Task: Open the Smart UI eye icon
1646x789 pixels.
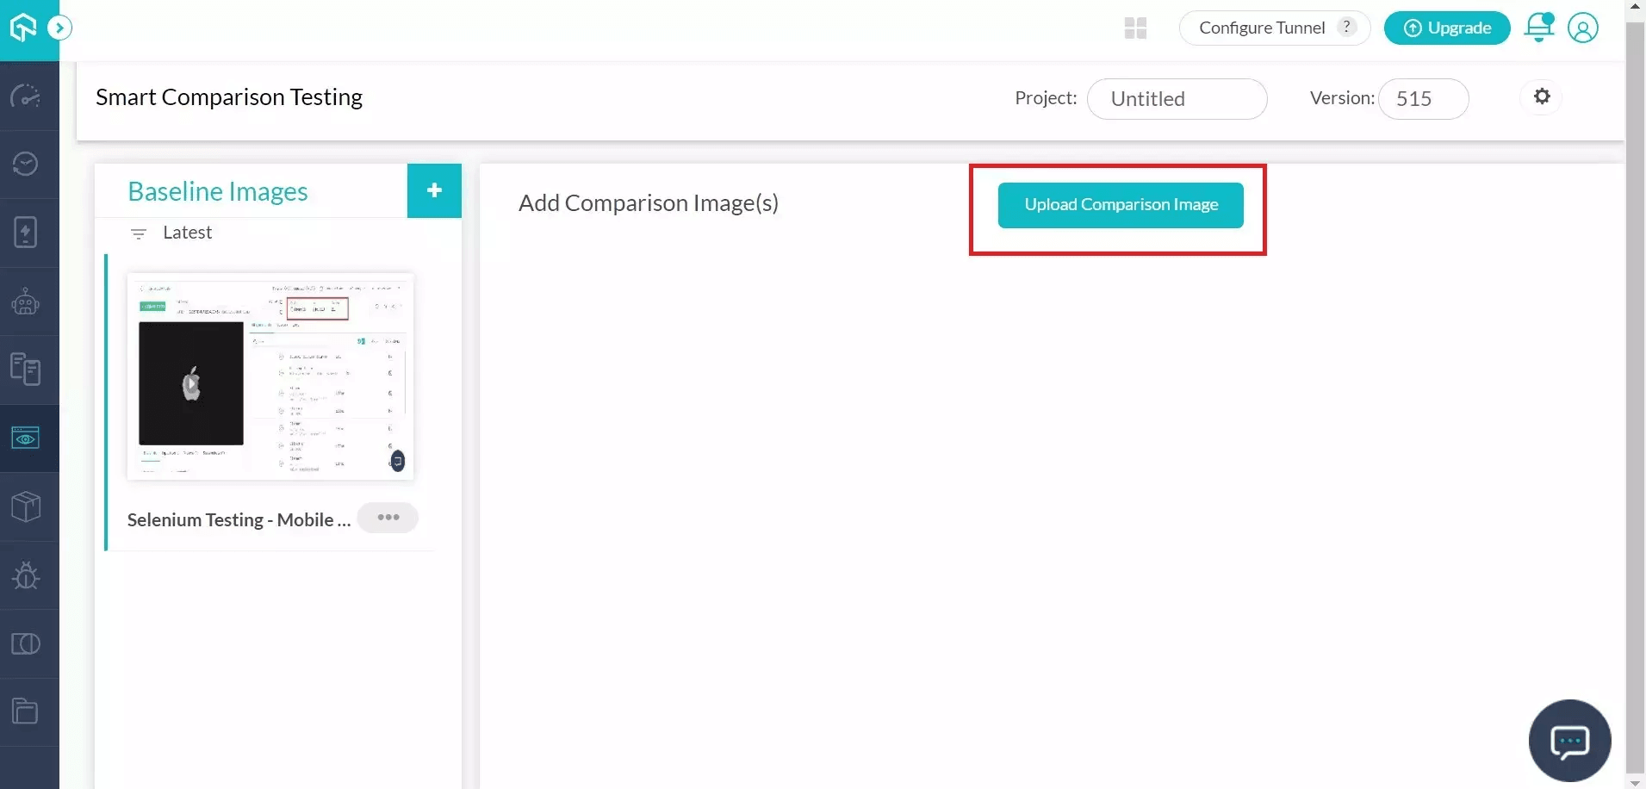Action: tap(26, 438)
